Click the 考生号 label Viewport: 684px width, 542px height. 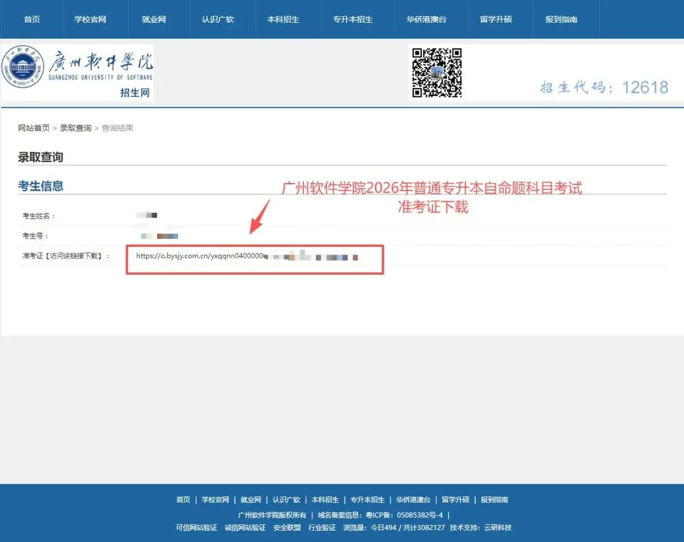35,236
